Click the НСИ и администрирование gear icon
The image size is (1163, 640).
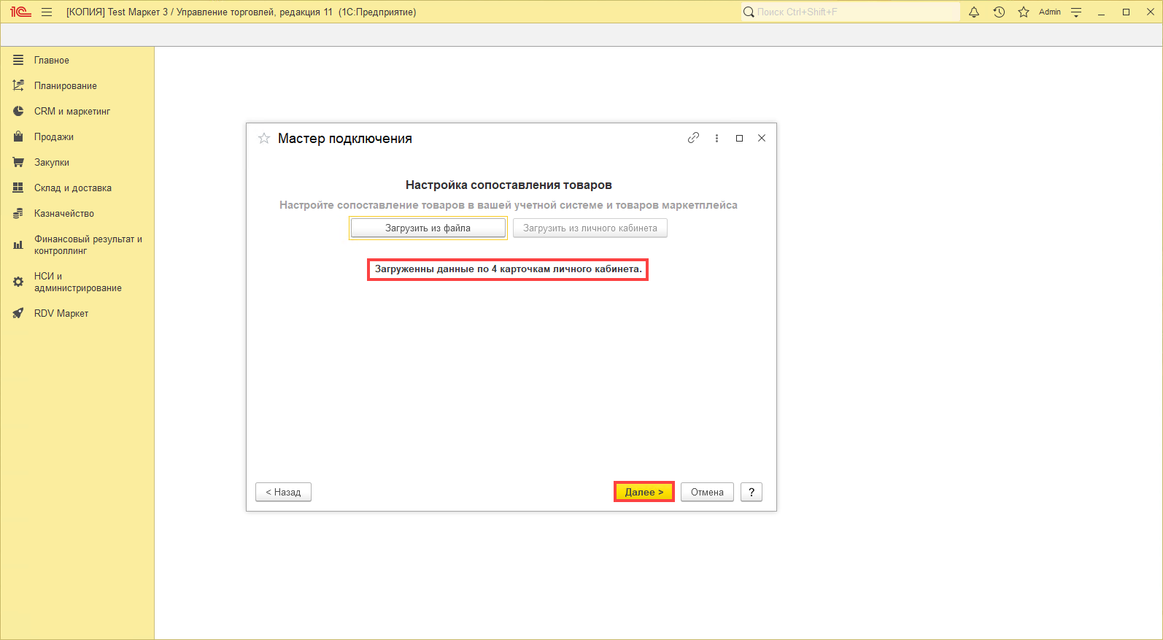18,282
